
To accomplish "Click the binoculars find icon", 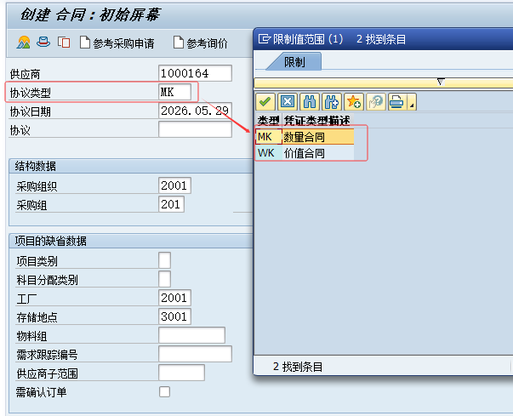I will 310,102.
